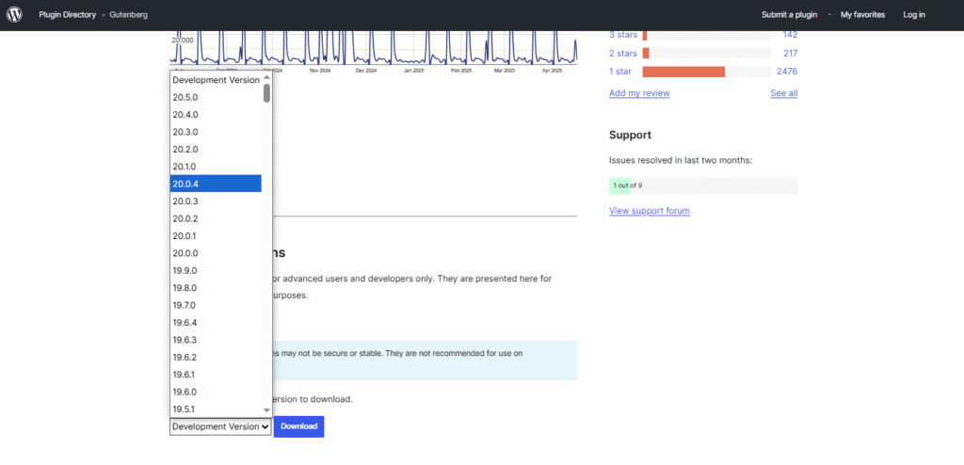Open the 1 star reviews link
The width and height of the screenshot is (964, 465).
(x=619, y=72)
